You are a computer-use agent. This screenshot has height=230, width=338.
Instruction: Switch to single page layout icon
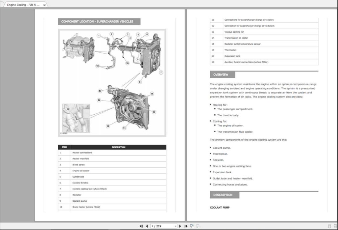pyautogui.click(x=329, y=226)
